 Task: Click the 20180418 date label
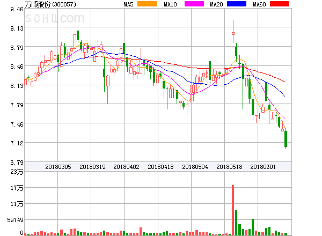click(x=160, y=167)
